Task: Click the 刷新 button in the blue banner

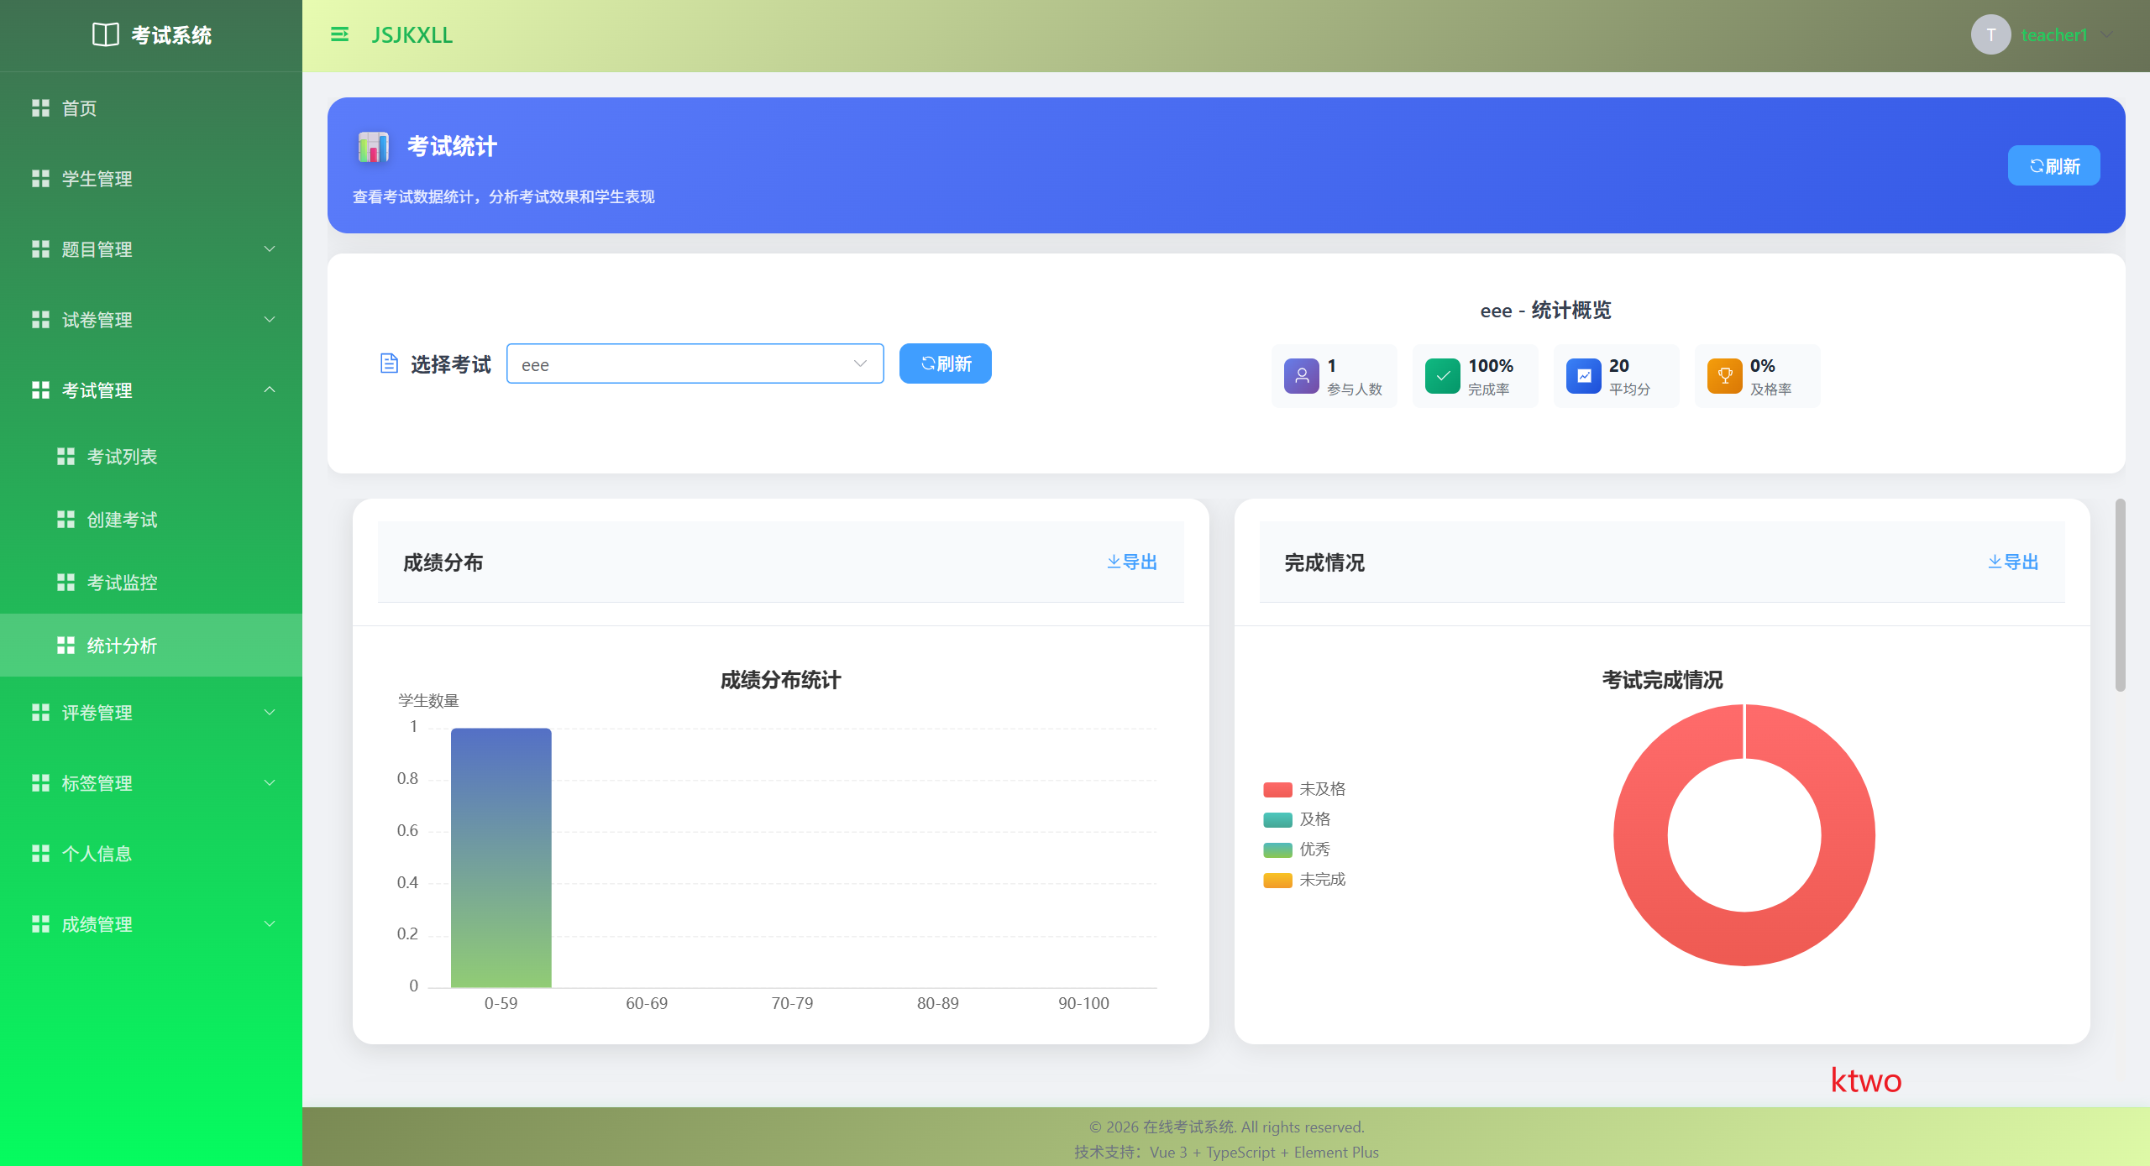Action: pyautogui.click(x=2053, y=165)
